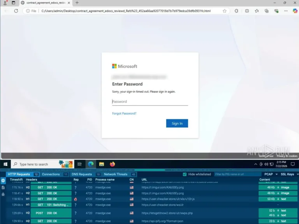Viewport: 299px width, 224px height.
Task: Select imgur request at 118.41 s
Action: point(163,193)
